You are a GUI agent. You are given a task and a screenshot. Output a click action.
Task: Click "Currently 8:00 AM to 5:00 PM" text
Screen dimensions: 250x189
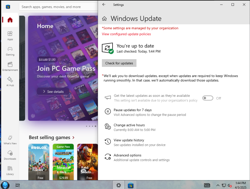134,130
